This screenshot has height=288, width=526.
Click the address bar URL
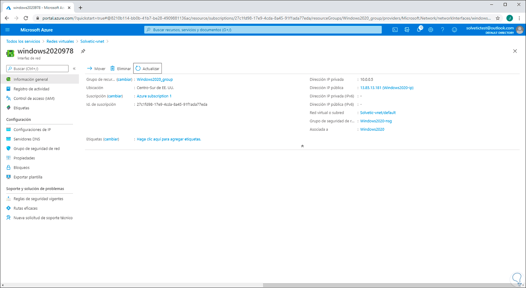[x=266, y=18]
